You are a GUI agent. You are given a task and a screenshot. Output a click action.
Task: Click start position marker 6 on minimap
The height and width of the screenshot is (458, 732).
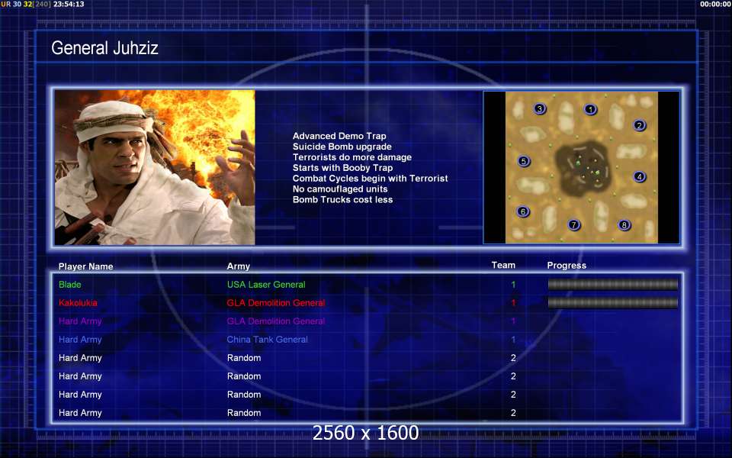tap(523, 211)
